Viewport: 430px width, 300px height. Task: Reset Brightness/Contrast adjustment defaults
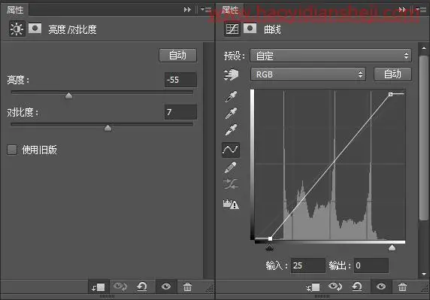click(142, 286)
